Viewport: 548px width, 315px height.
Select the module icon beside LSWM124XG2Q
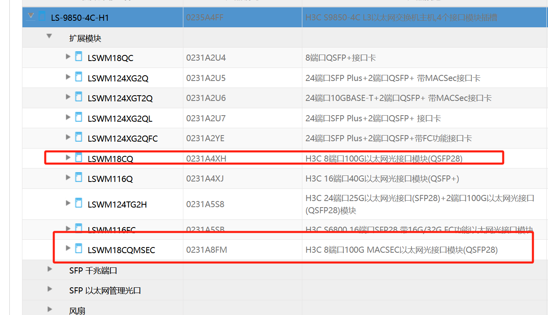pyautogui.click(x=79, y=77)
